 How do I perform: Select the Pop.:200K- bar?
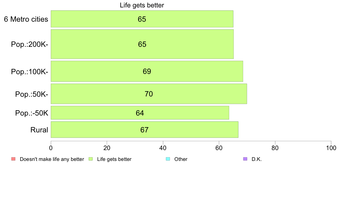click(142, 44)
